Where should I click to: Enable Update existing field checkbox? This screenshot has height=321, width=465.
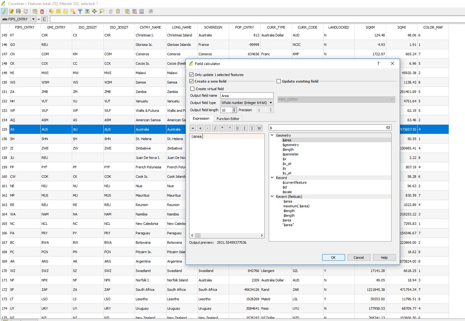tap(278, 81)
